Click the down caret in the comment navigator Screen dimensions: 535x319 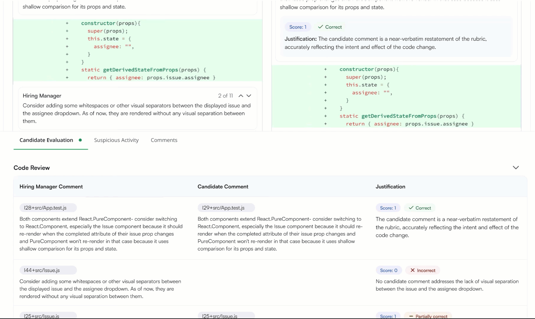249,96
